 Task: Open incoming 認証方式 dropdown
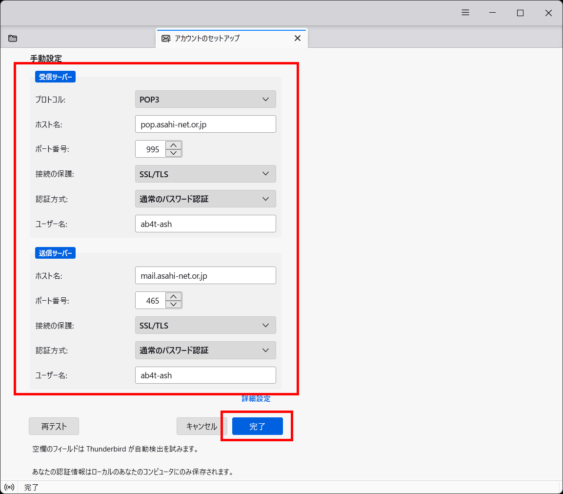[x=205, y=199]
